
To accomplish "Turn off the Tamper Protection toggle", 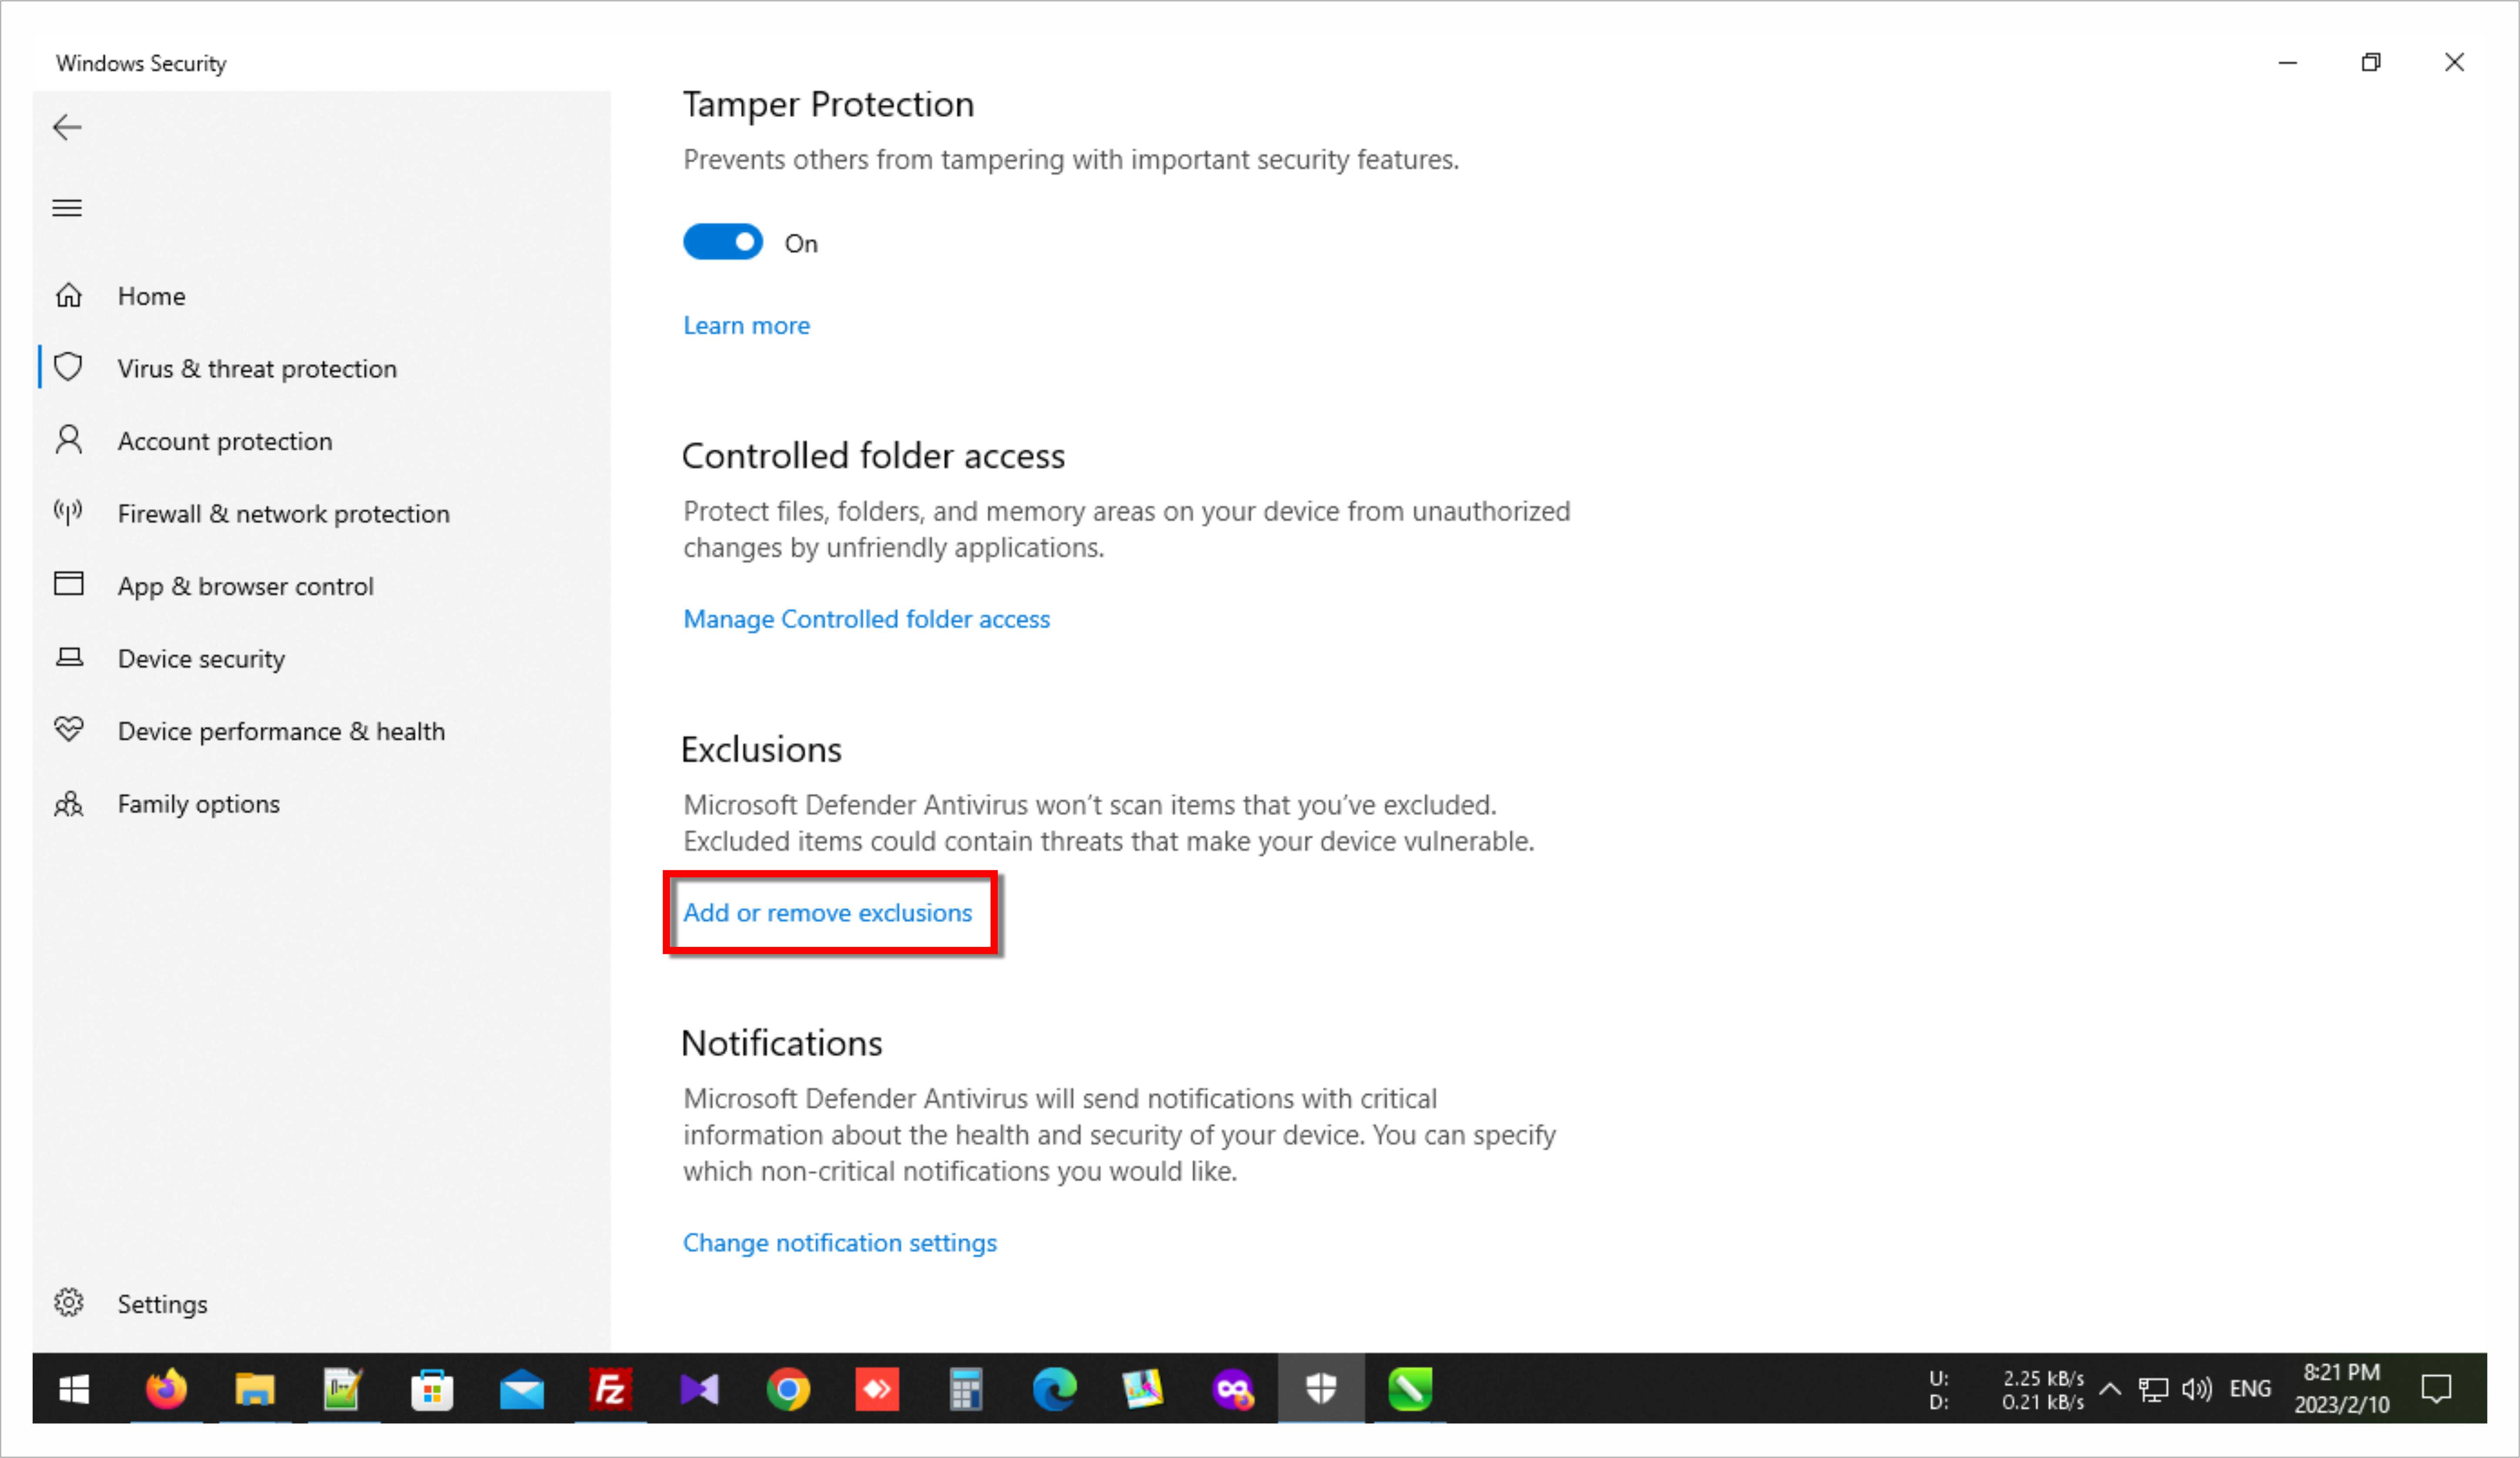I will (x=722, y=242).
